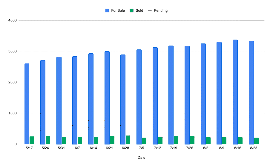Select the Pending legend label
This screenshot has height=168, width=273.
point(161,11)
